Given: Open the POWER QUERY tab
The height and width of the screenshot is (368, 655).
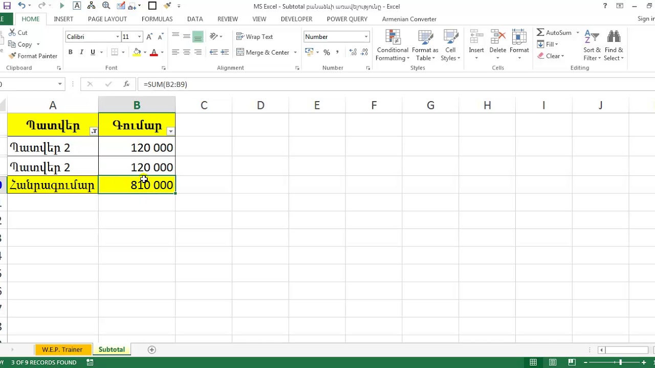Looking at the screenshot, I should point(347,19).
